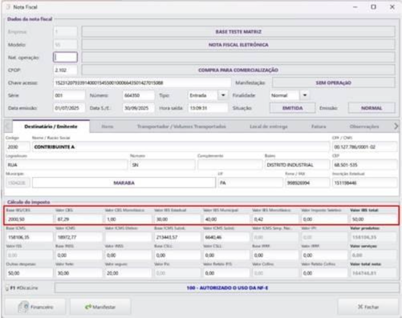
Task: Click the Valor Retido Cofins field
Action: [324, 273]
